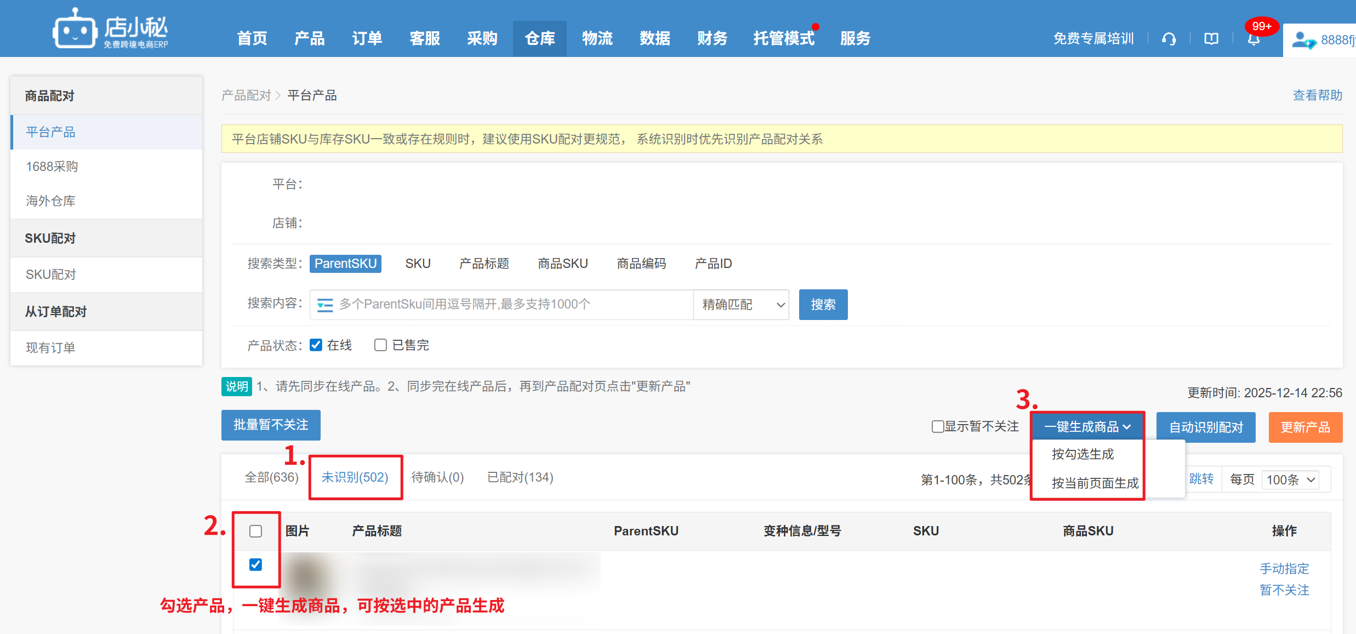Screen dimensions: 1356x634
Task: Open the 100条 per-page dropdown
Action: 1290,480
